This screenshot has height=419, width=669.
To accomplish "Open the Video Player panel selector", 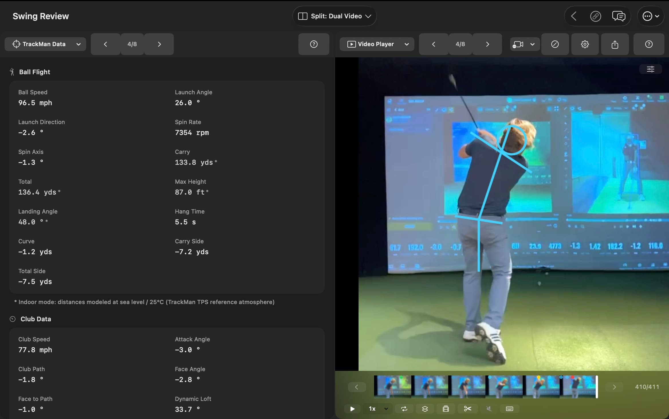I will click(377, 44).
